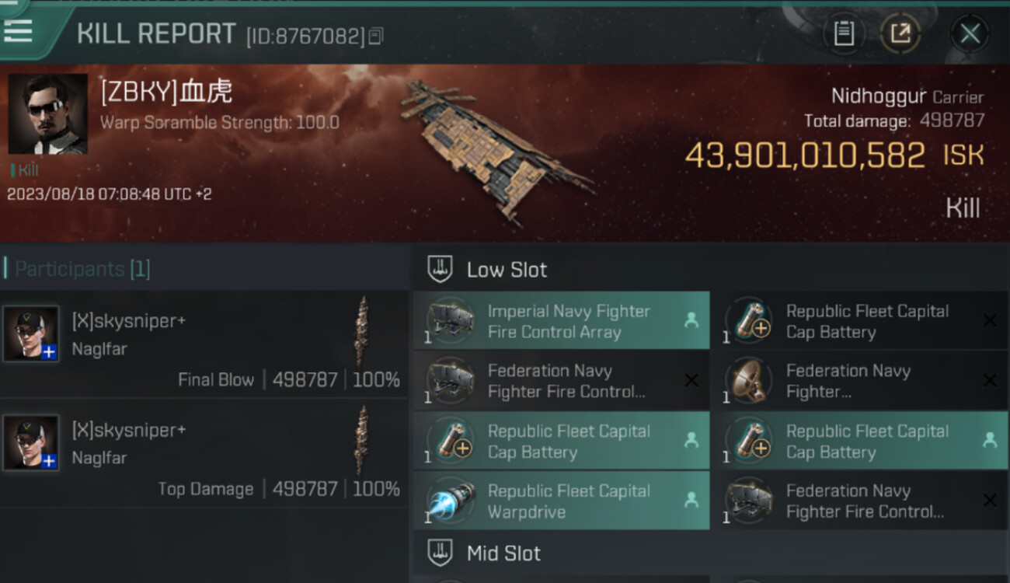Collapse the Low Slot section
Viewport: 1010px width, 583px height.
[441, 270]
